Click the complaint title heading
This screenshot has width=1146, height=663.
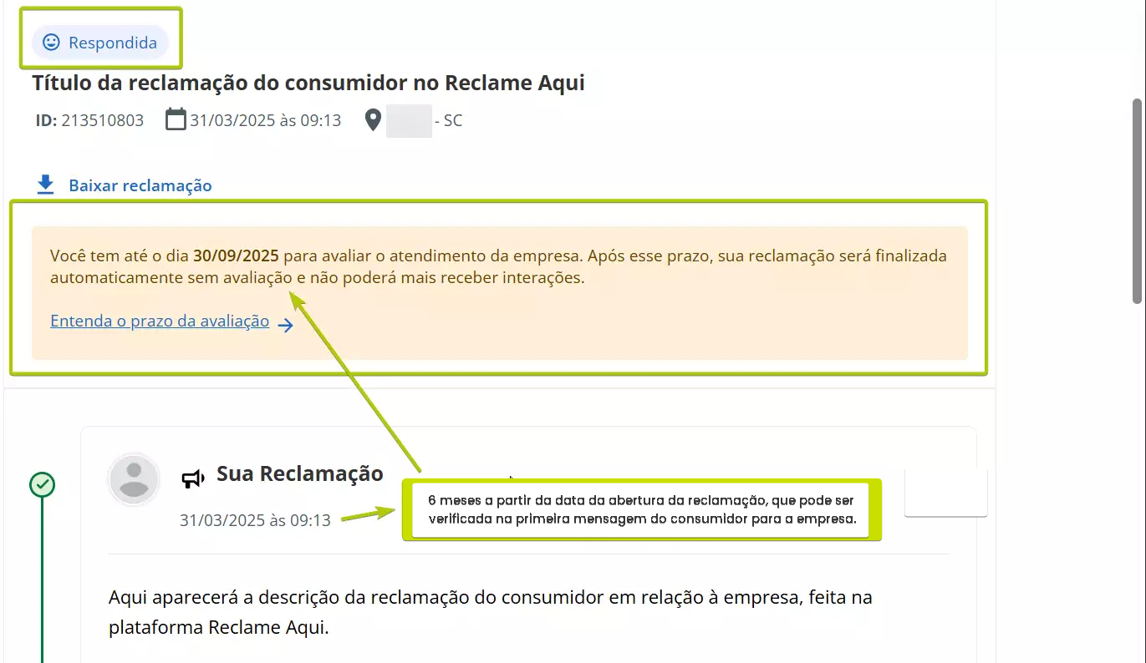tap(308, 83)
